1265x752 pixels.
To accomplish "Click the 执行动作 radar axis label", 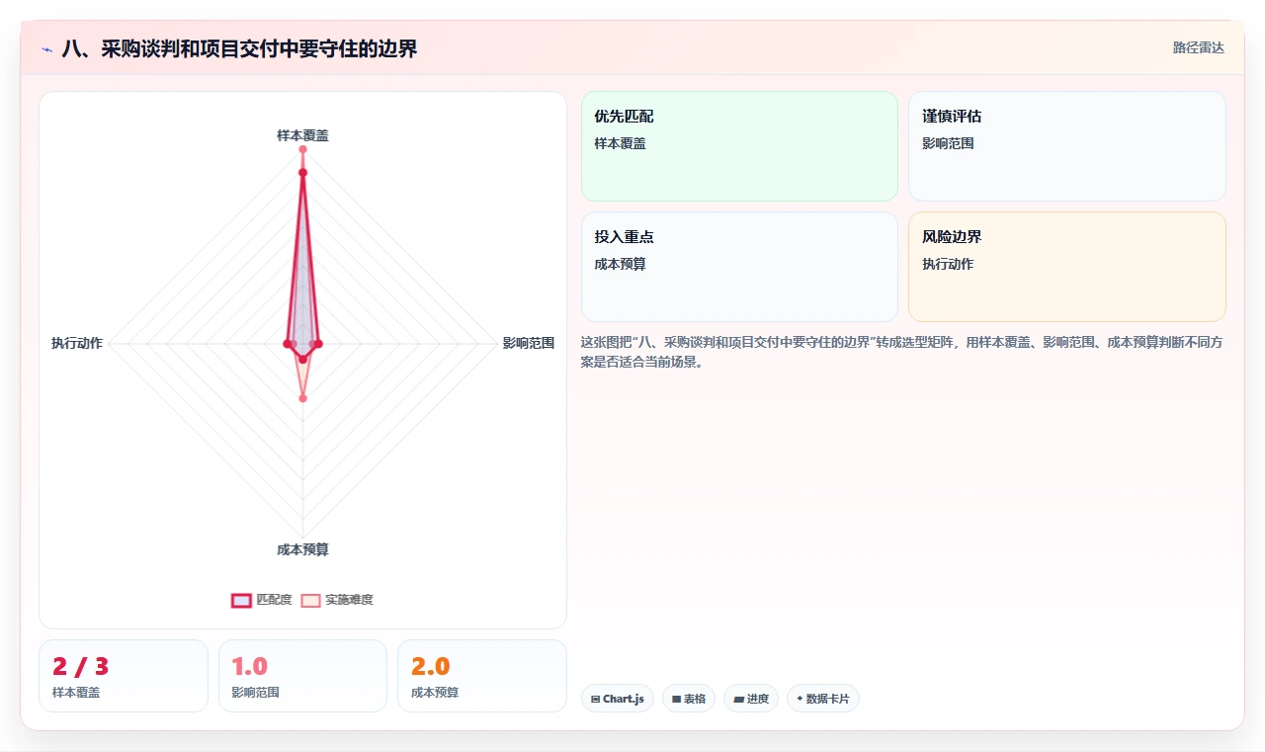I will click(x=77, y=344).
